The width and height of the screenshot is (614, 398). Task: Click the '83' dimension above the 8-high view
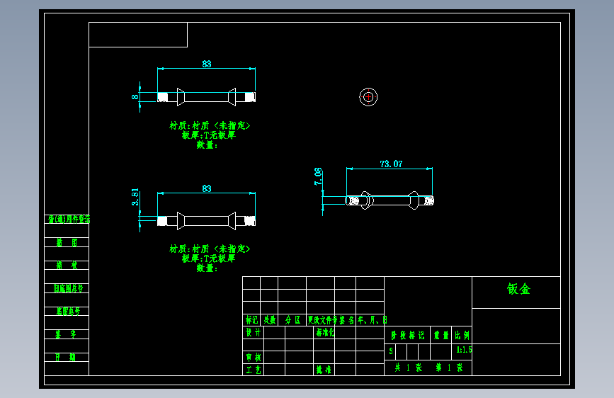click(x=207, y=64)
